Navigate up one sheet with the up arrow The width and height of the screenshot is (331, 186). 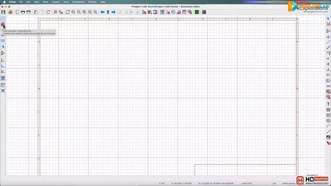[x=108, y=12]
